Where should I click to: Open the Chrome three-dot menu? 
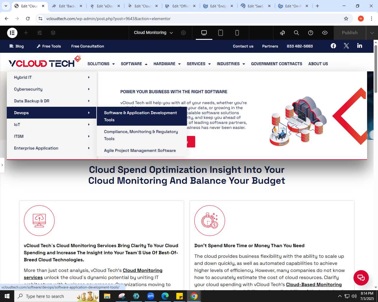point(371,19)
